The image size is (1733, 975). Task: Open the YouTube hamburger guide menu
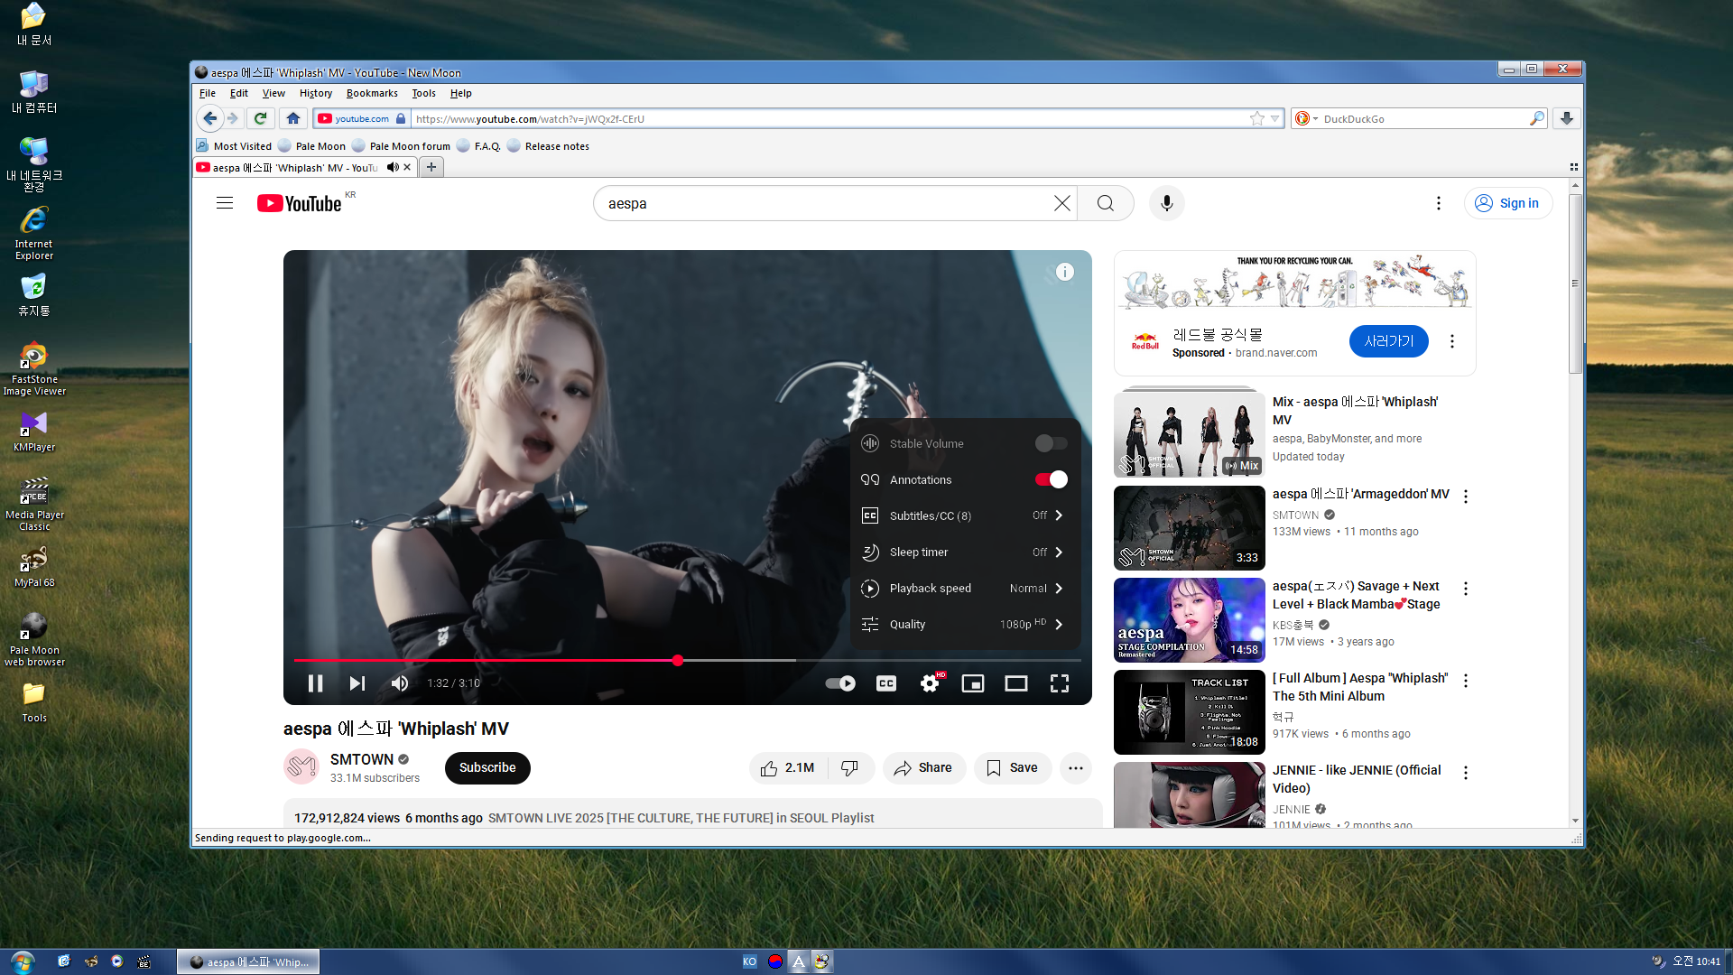[x=225, y=203]
